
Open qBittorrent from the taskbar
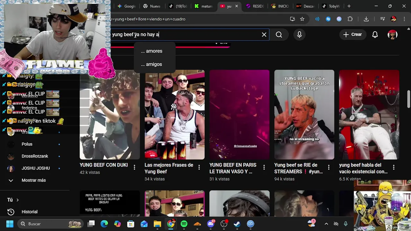[x=250, y=224]
